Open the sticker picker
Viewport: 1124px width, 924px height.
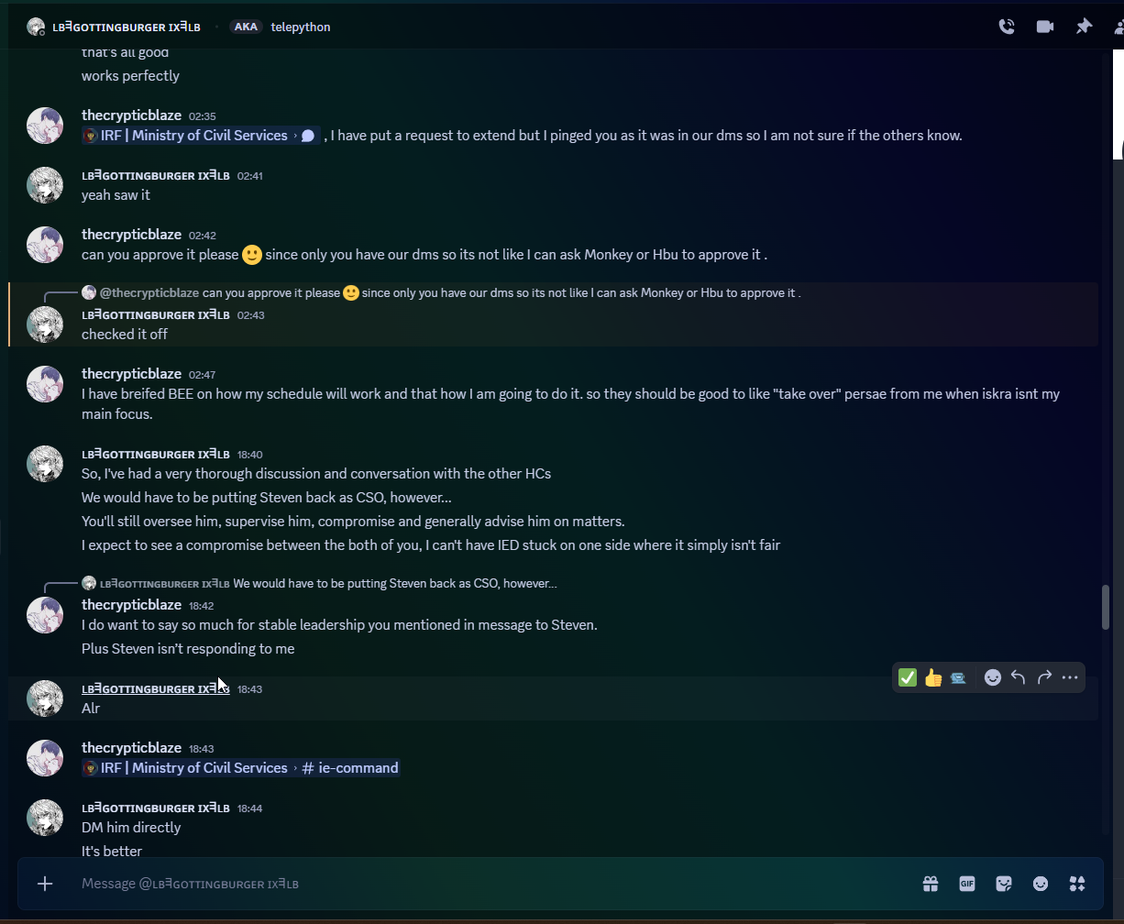(x=1004, y=884)
